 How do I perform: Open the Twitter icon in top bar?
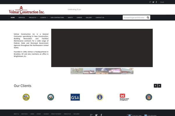[x=153, y=2]
